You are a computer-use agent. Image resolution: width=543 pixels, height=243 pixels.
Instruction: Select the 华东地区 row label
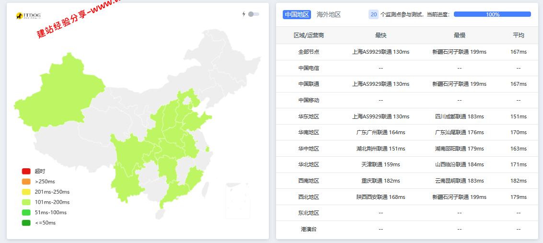click(309, 116)
